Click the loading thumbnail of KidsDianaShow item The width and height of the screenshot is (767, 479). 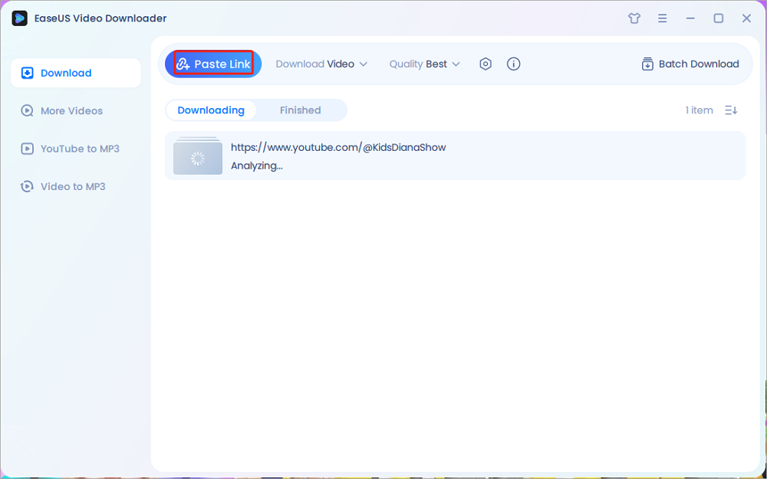pyautogui.click(x=198, y=156)
